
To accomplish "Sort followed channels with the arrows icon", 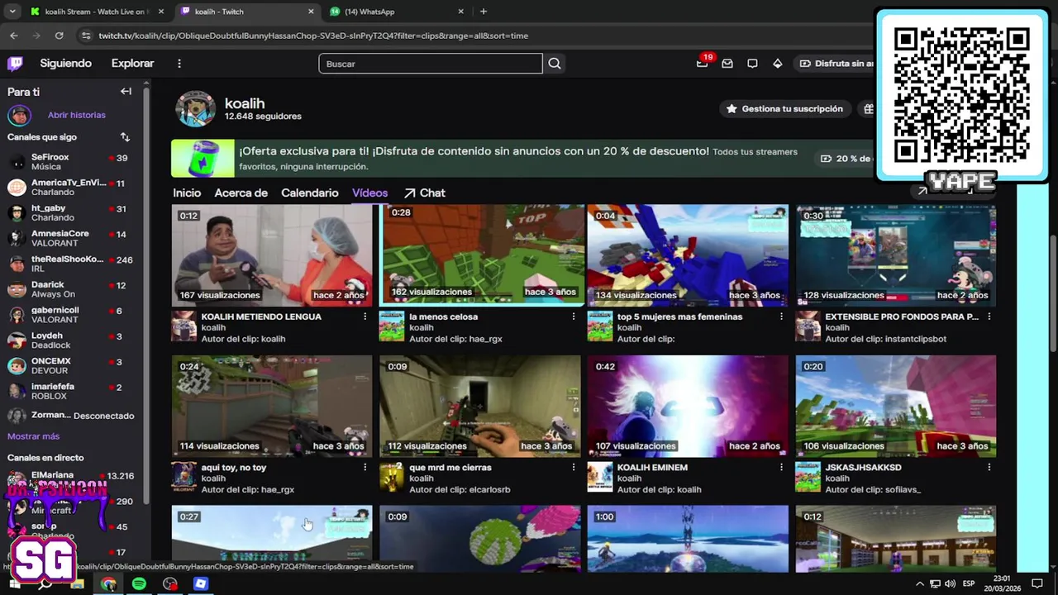I will [x=125, y=137].
